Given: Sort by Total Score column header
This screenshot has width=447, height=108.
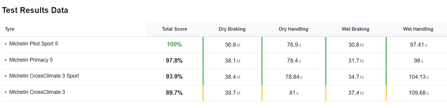Looking at the screenshot, I should 175,29.
